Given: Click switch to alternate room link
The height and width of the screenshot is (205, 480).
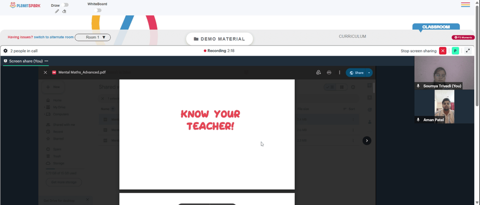Looking at the screenshot, I should click(54, 37).
